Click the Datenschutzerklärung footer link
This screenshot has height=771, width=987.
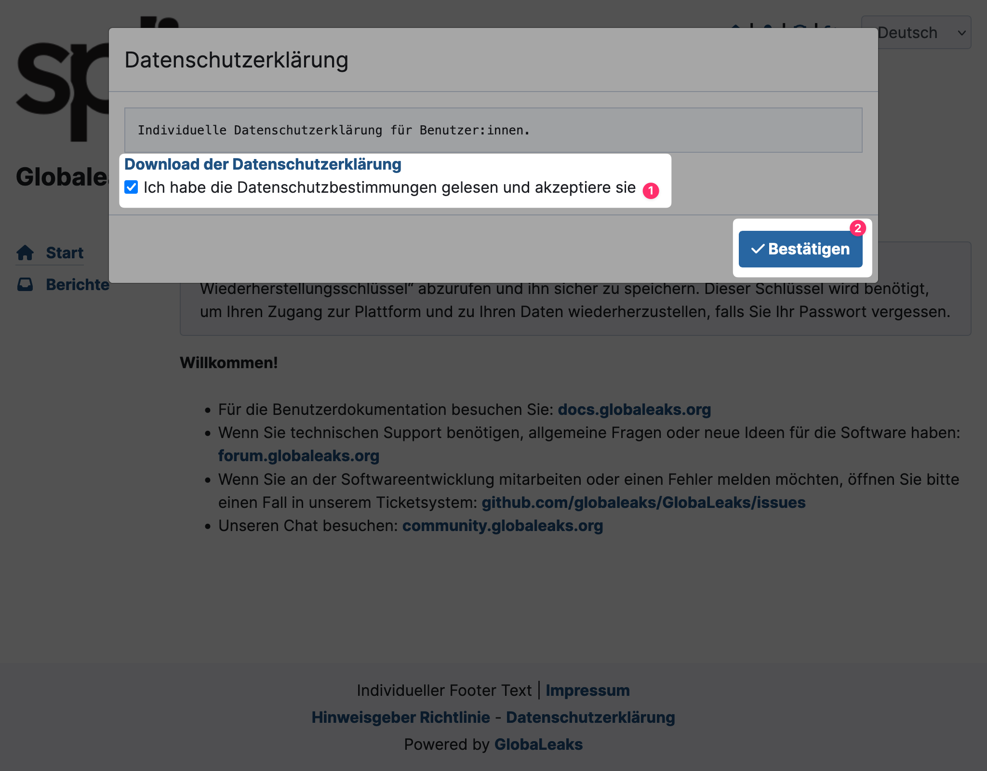590,717
